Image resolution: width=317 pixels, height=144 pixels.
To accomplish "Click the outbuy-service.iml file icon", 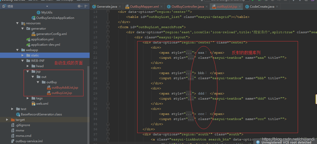I will (13, 141).
